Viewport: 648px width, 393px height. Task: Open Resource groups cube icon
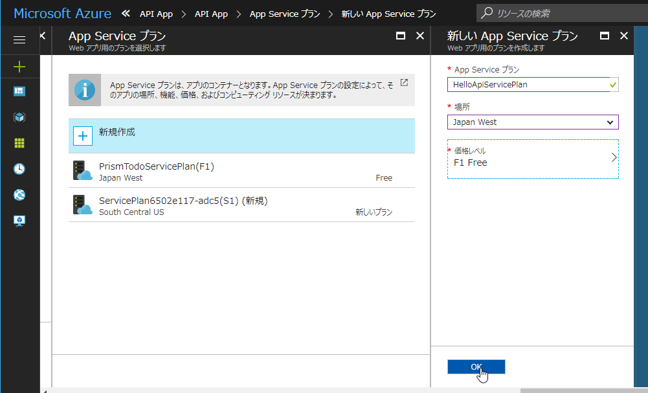(x=19, y=117)
